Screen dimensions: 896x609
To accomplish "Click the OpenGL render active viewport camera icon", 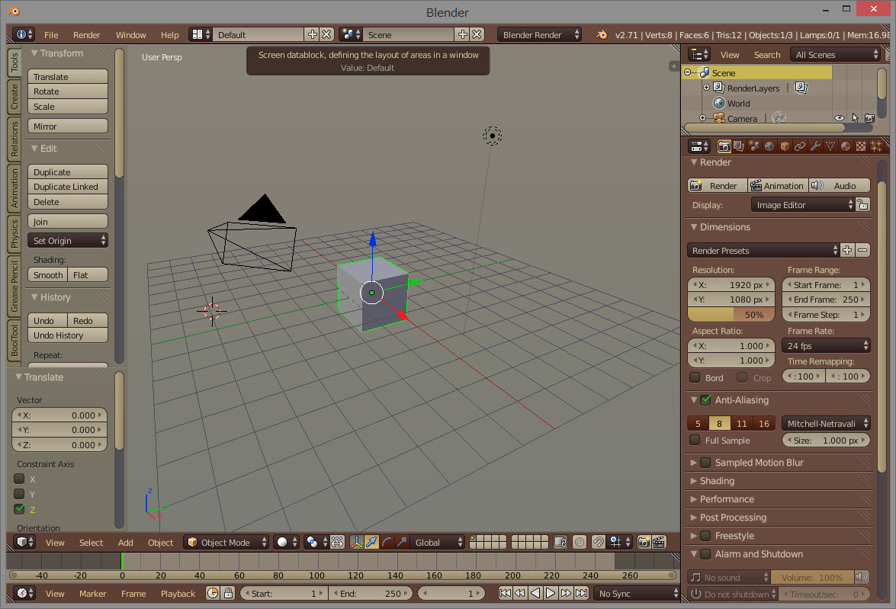I will tap(644, 542).
